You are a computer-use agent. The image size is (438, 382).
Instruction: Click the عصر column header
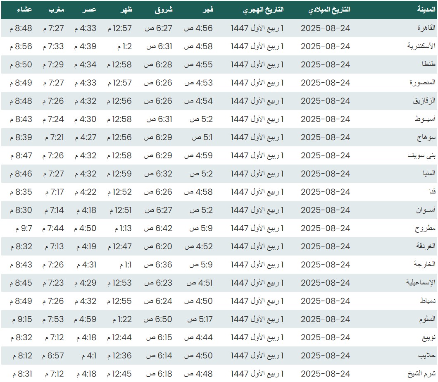click(90, 10)
